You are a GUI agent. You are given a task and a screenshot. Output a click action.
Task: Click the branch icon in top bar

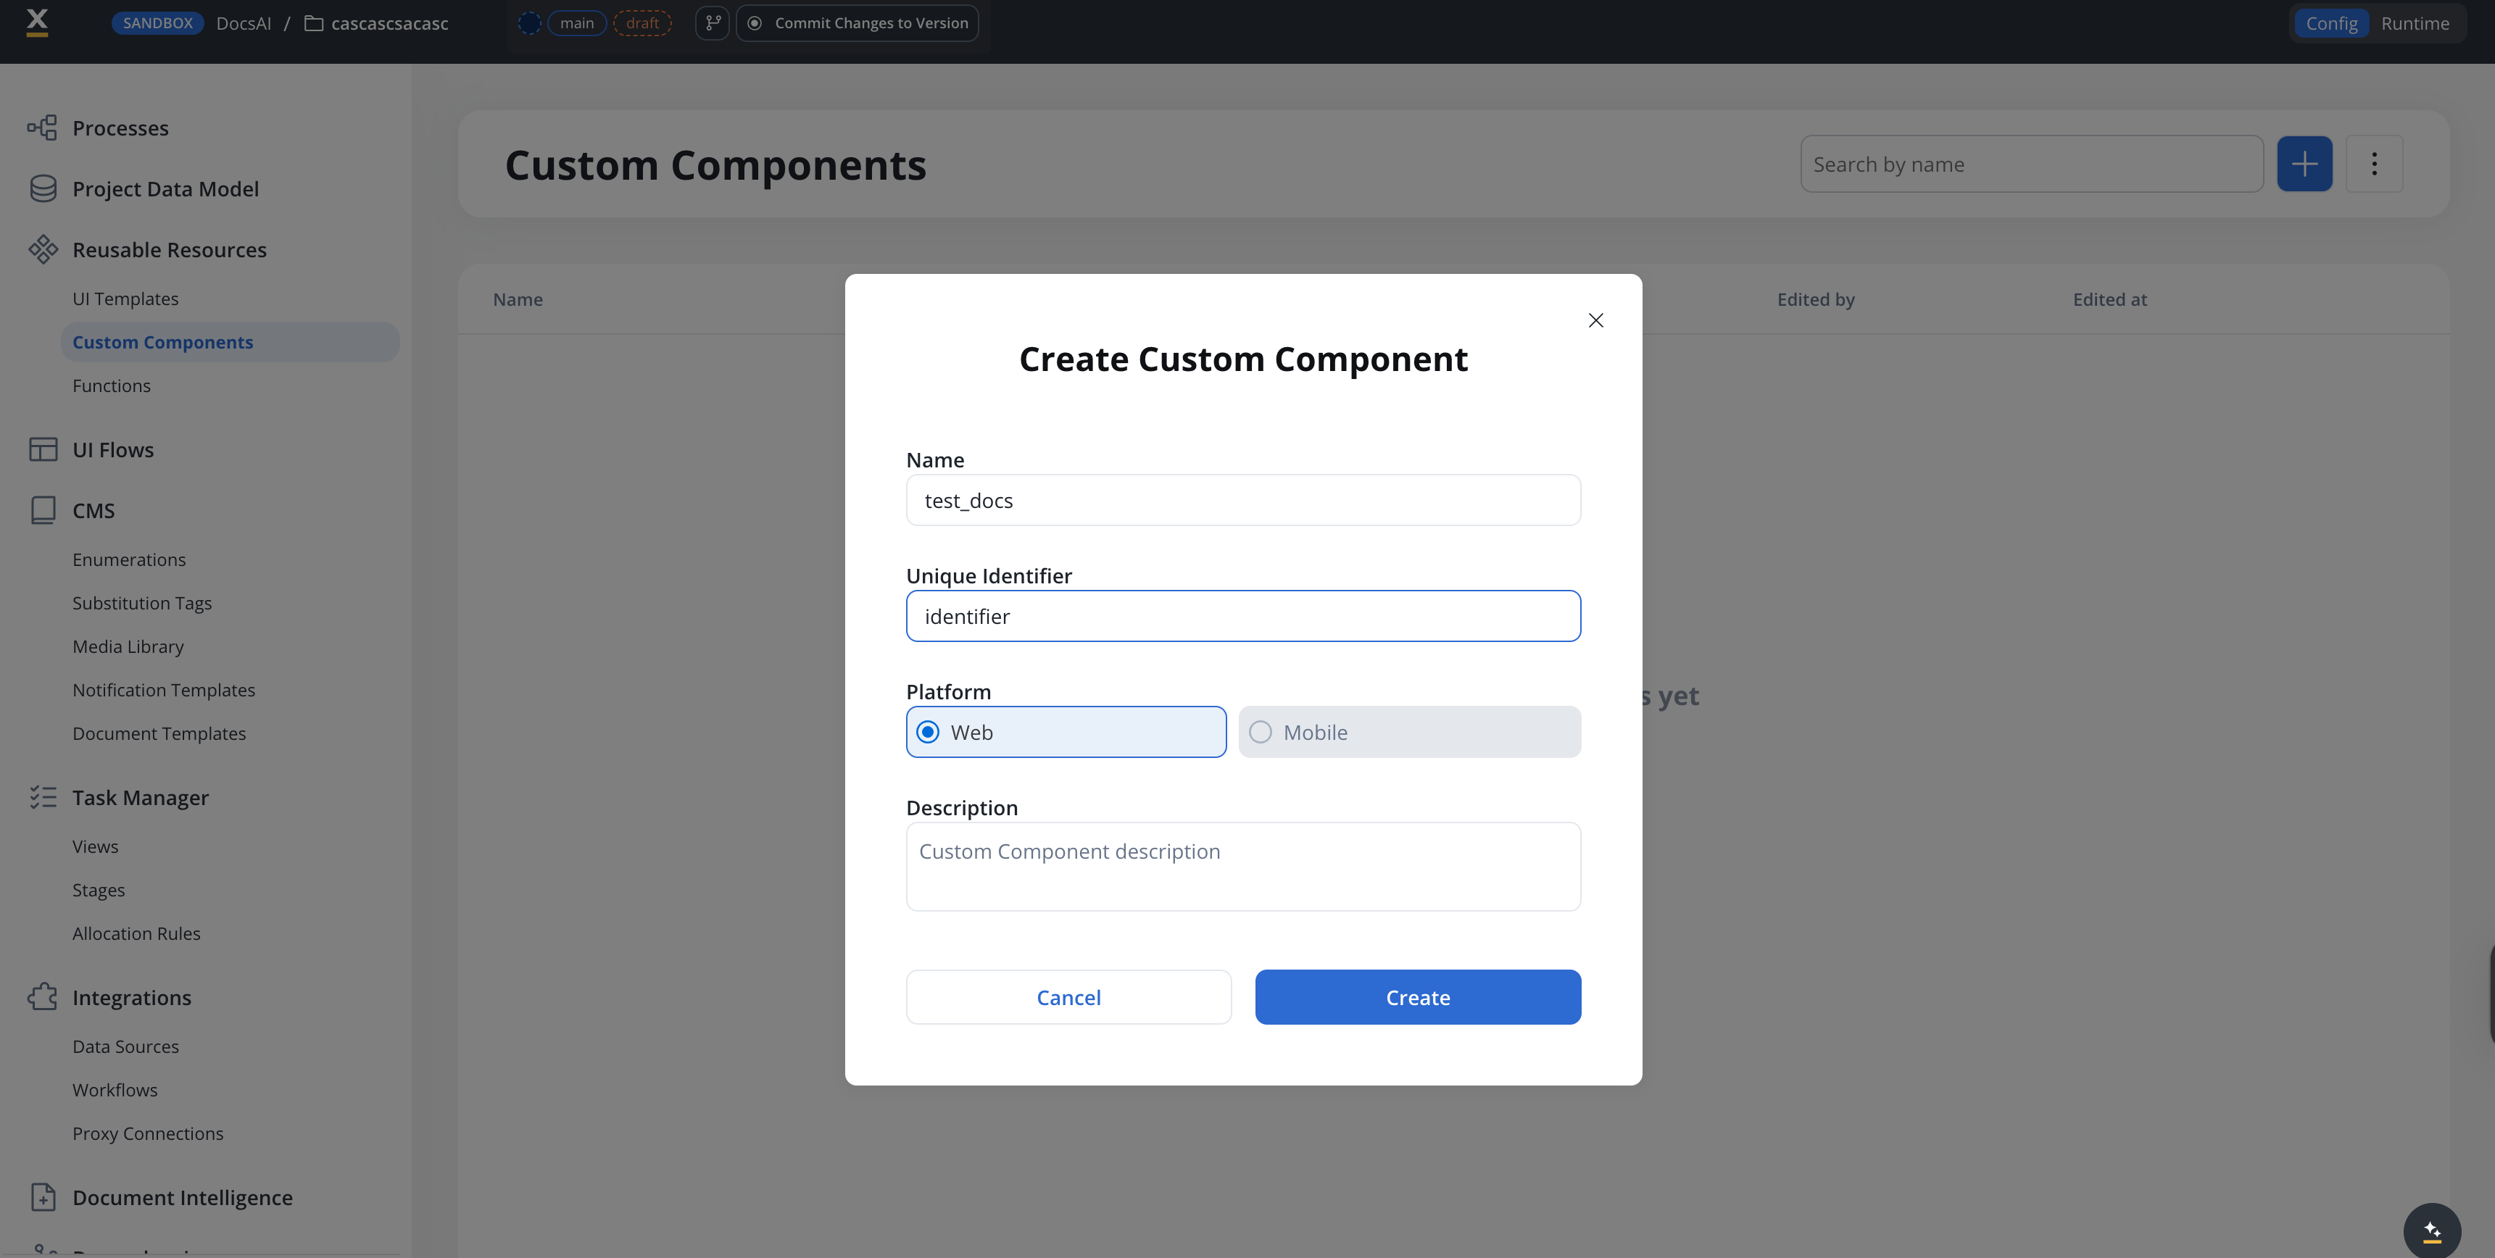click(x=712, y=23)
